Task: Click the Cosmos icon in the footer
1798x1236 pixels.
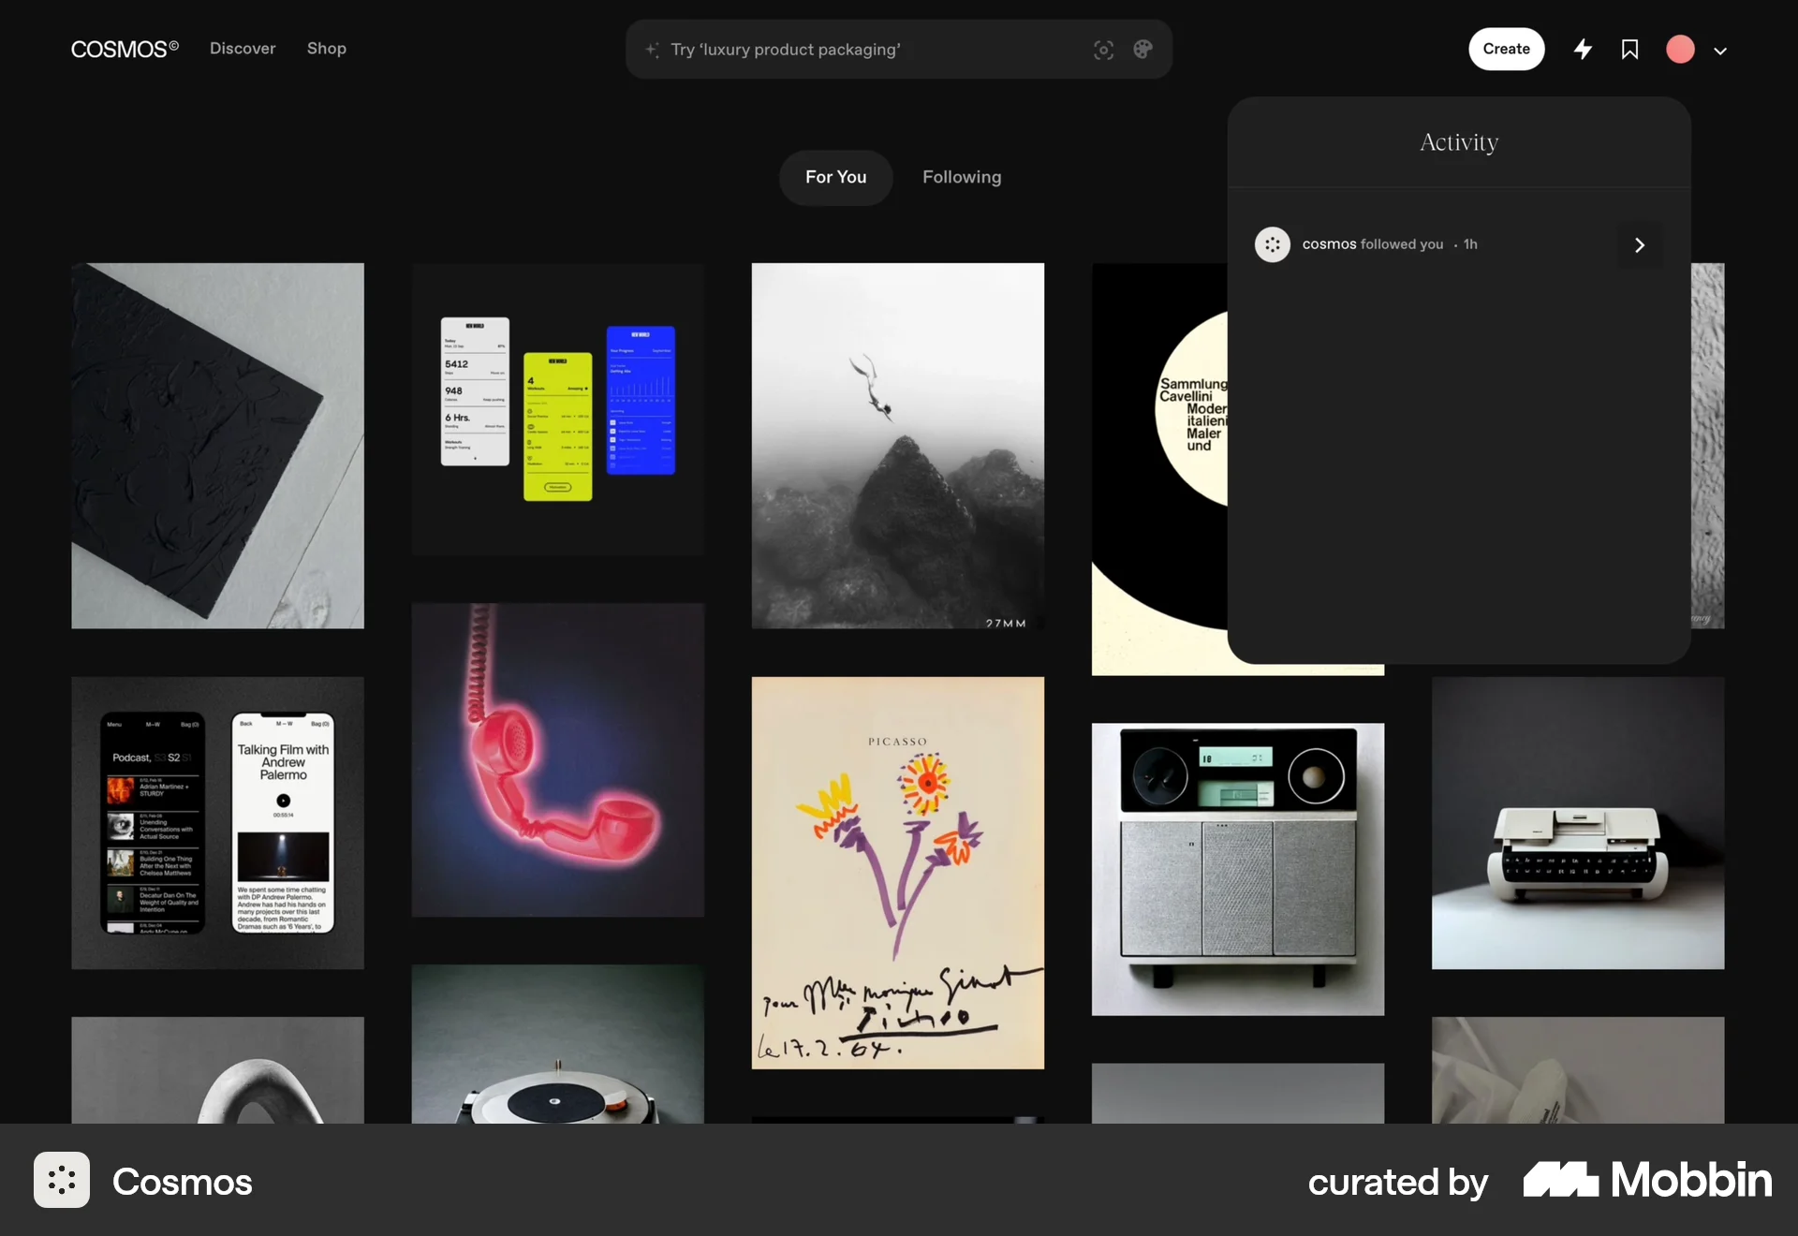Action: click(x=61, y=1181)
